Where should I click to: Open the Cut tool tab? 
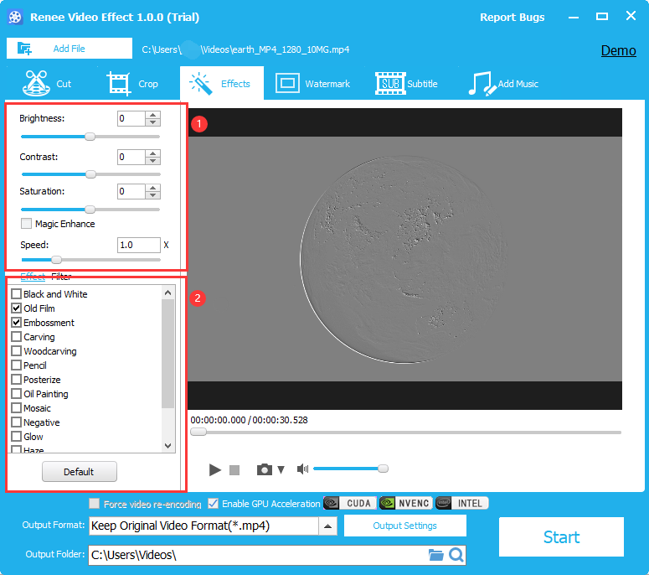[49, 84]
